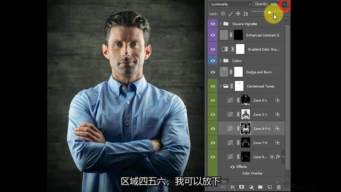
Task: Click mask link chain on Enhanced Contrast II
Action: (x=231, y=35)
